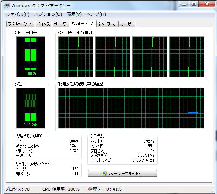The height and width of the screenshot is (194, 217).
Task: Click the Task Manager title bar icon
Action: (7, 6)
